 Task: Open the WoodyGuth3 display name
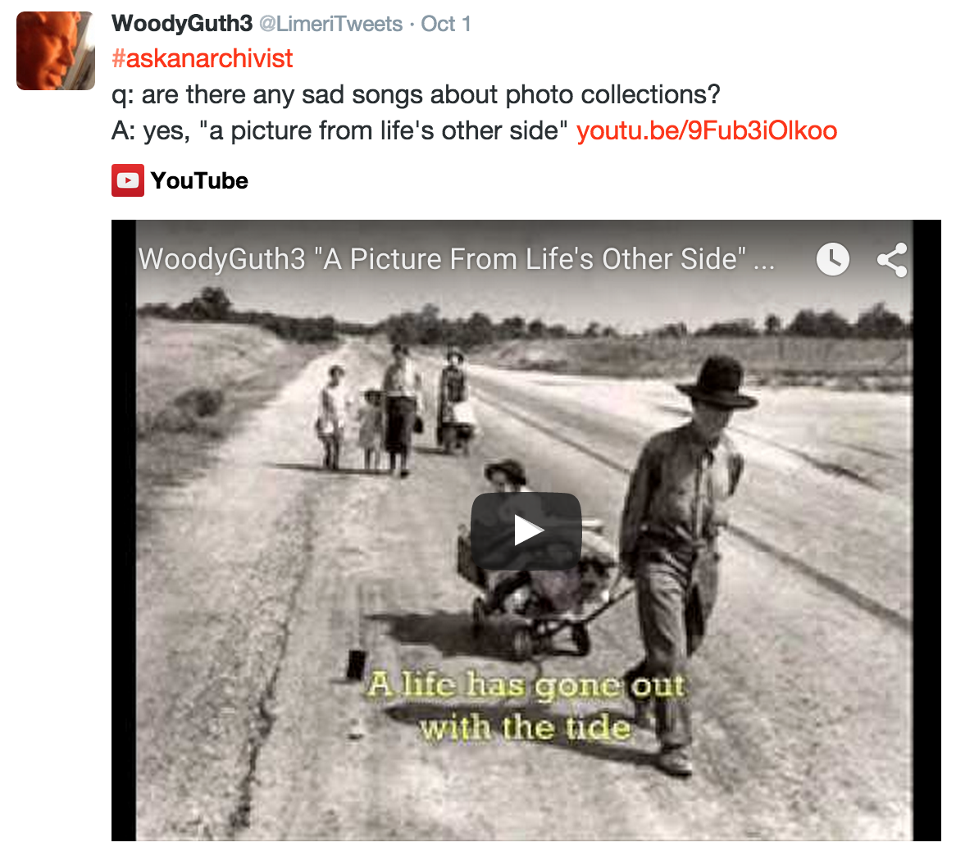pos(182,24)
